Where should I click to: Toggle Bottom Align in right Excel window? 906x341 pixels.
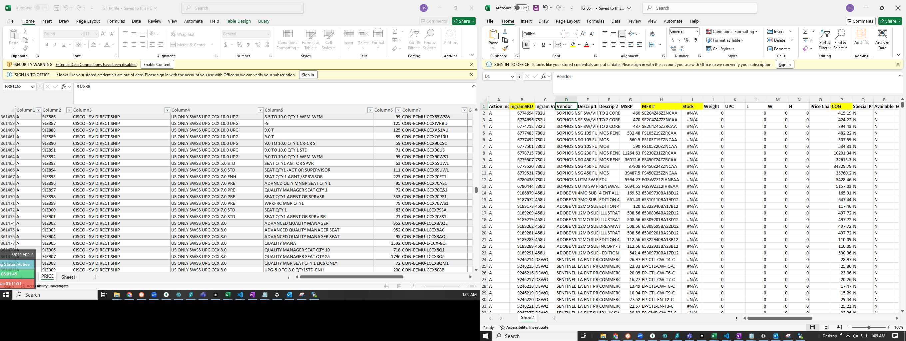point(622,34)
